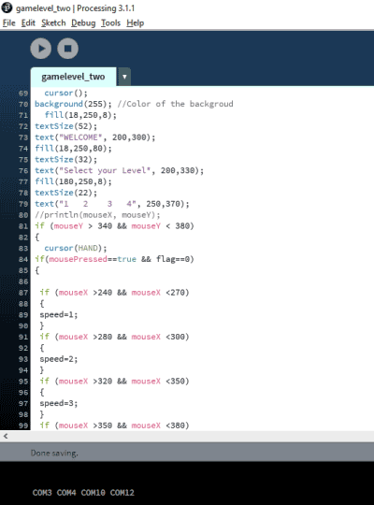Screen dimensions: 374x505
Task: Click COM12 in the console output
Action: 122,493
